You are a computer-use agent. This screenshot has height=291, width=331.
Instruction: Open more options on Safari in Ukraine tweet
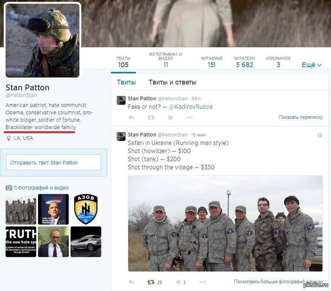(203, 282)
